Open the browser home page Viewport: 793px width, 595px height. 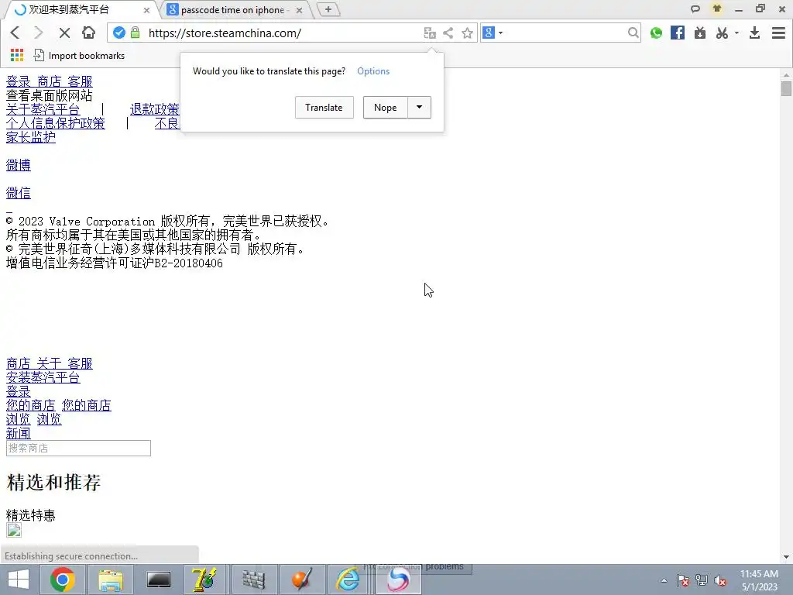coord(88,33)
